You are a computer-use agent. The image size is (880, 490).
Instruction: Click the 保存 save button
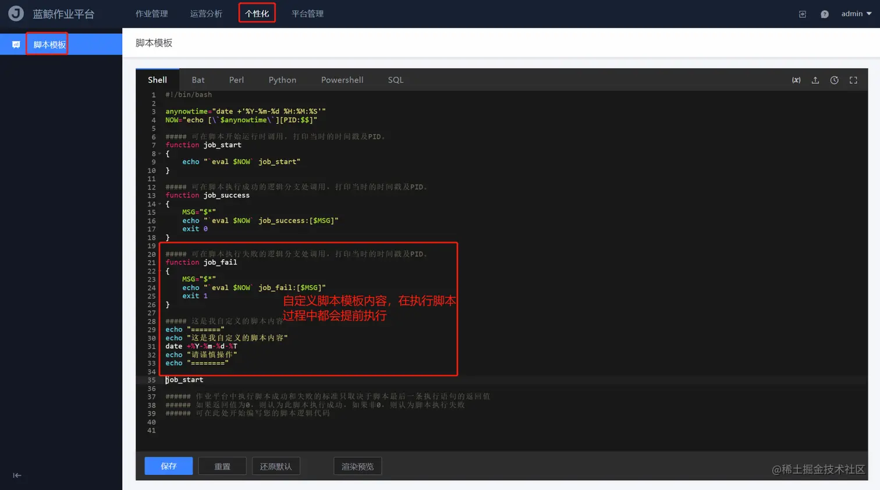[x=169, y=466]
